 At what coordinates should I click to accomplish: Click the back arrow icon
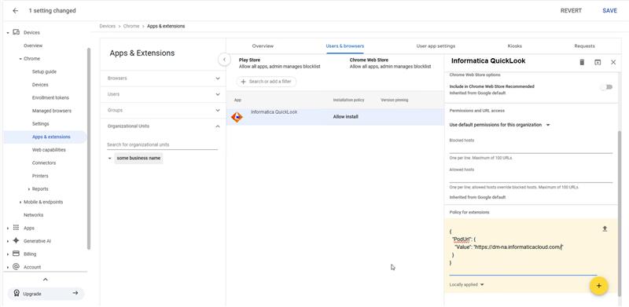[15, 11]
